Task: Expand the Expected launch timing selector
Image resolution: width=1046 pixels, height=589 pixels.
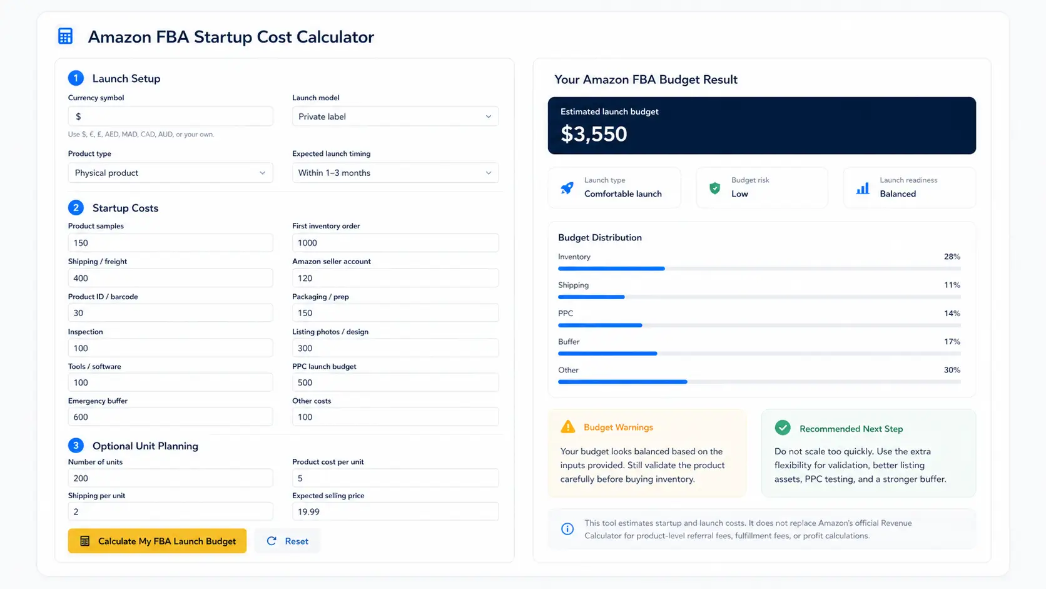Action: 395,173
